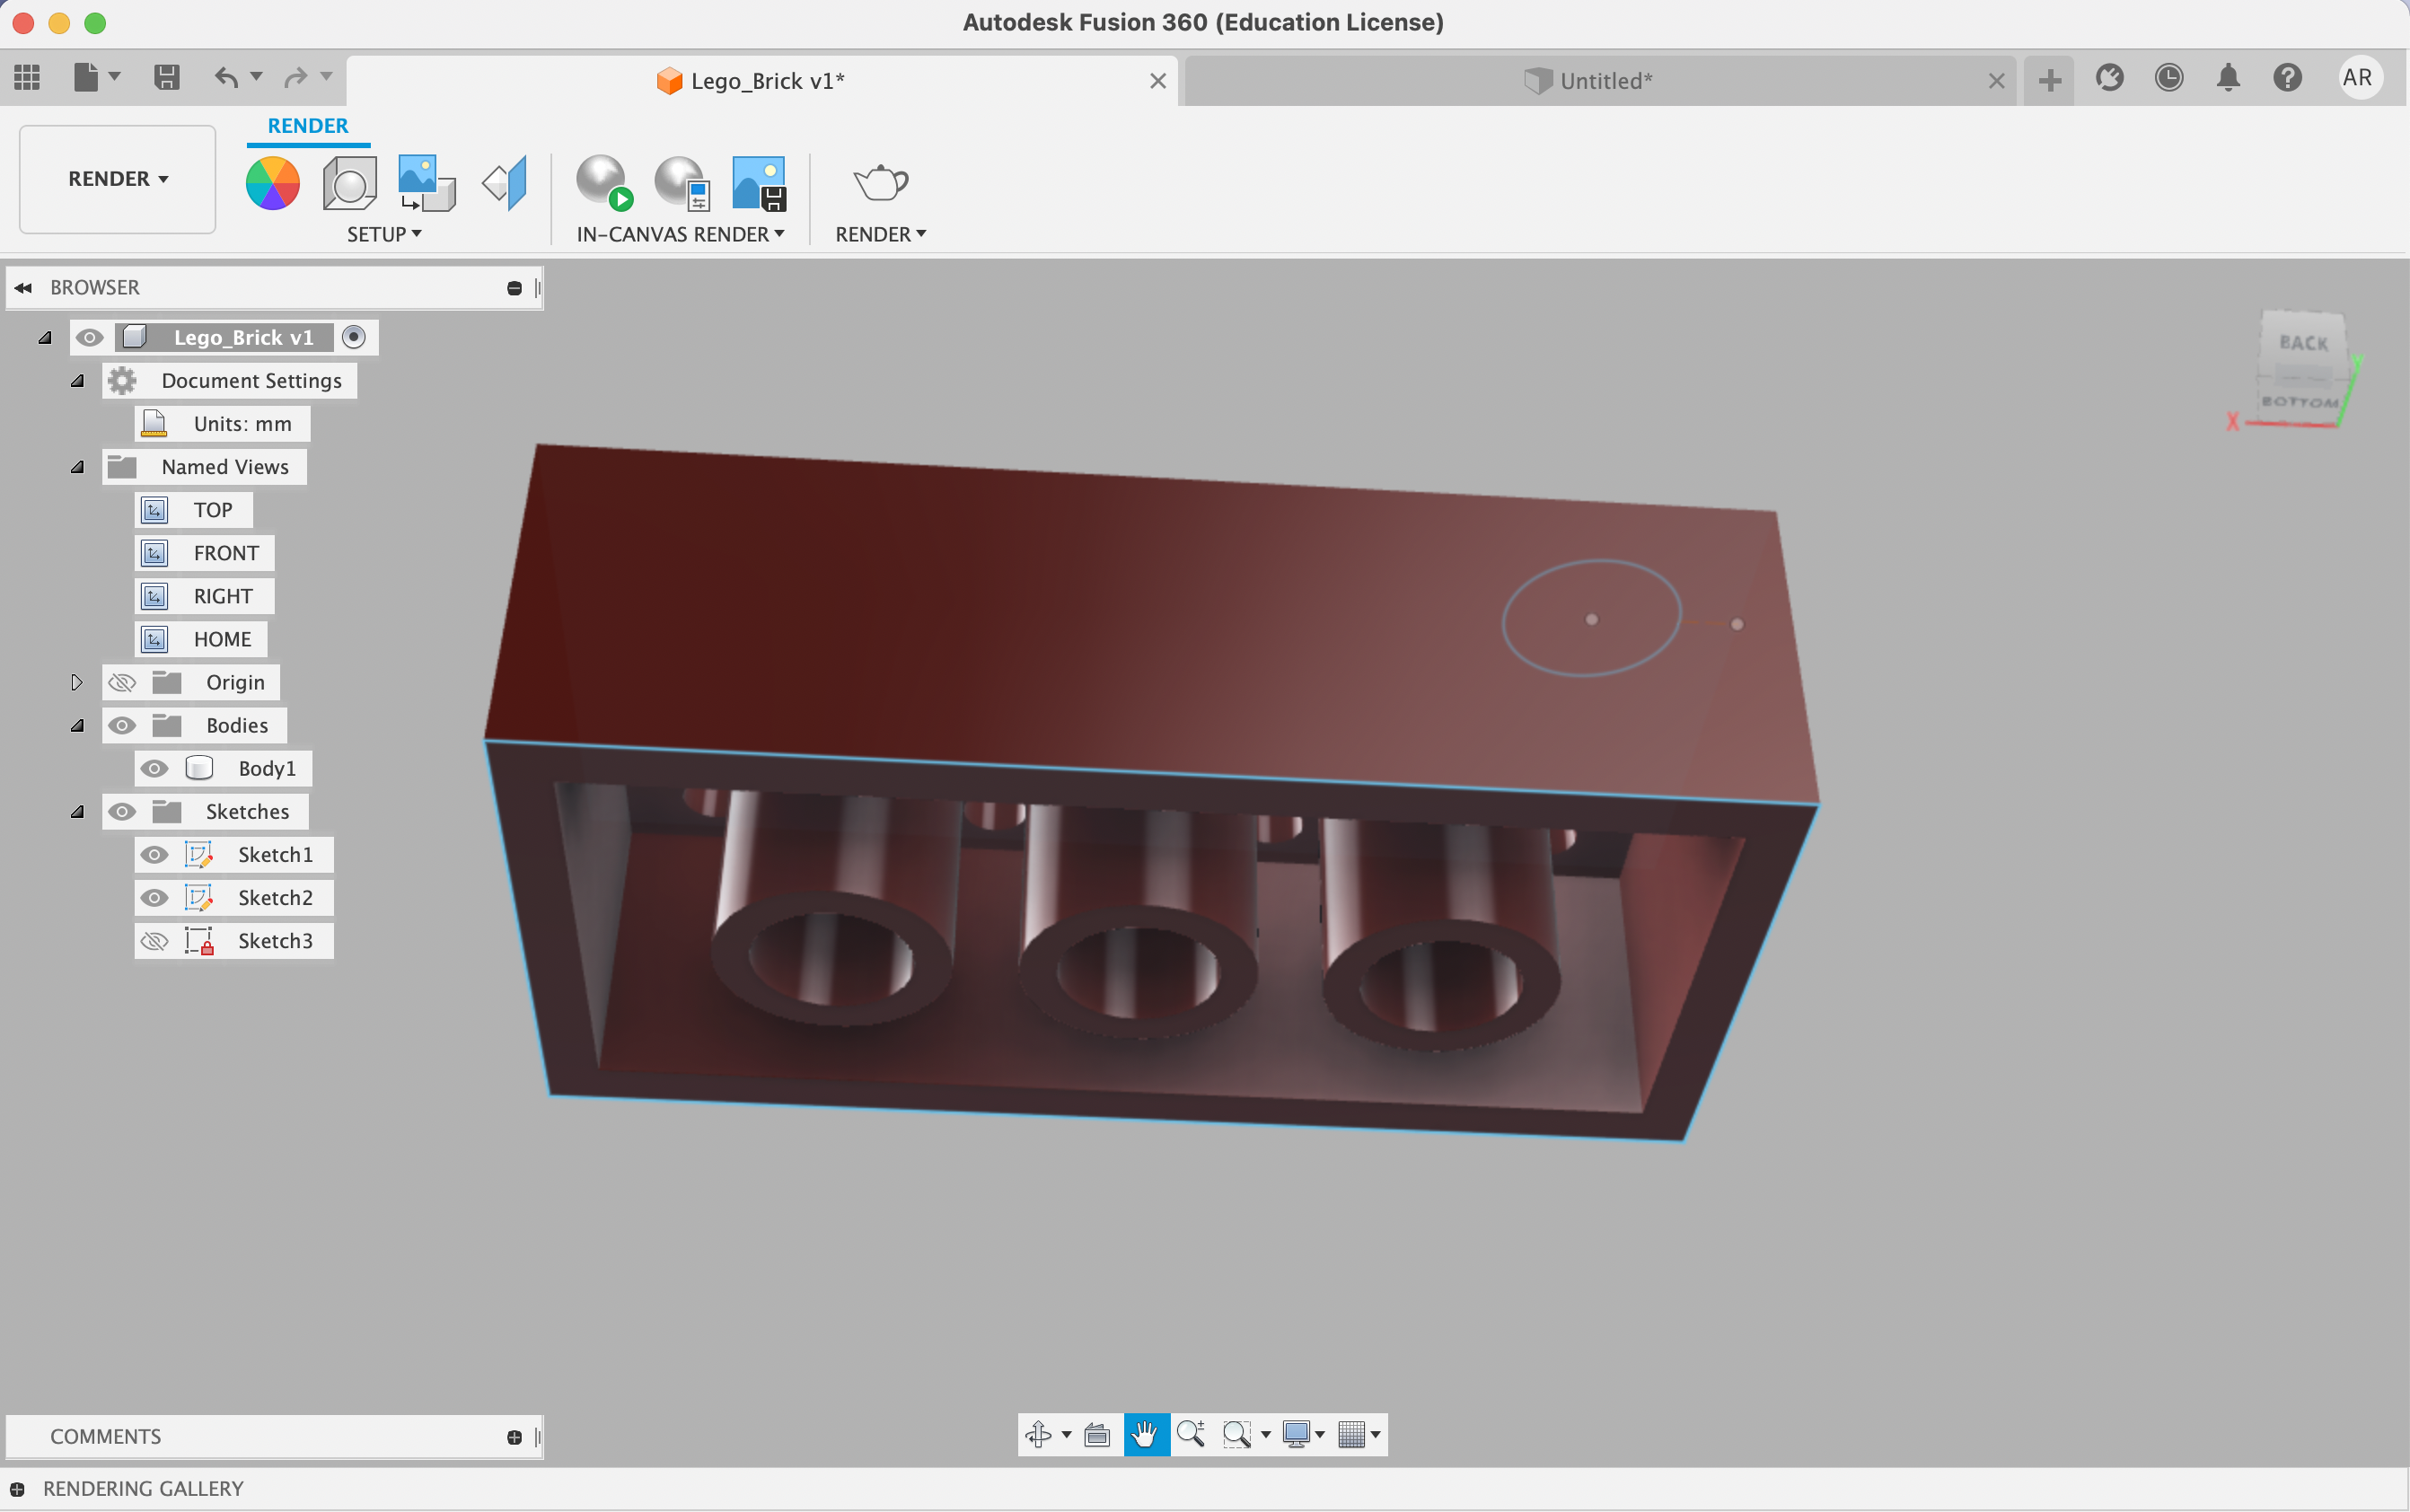Open the Decal tool icon
The width and height of the screenshot is (2410, 1512).
(427, 184)
